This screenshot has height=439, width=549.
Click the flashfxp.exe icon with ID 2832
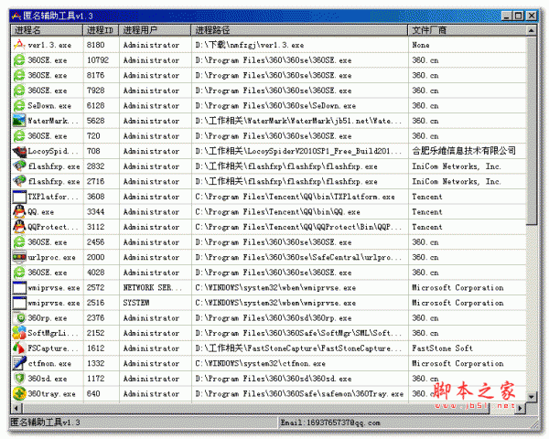pos(19,166)
